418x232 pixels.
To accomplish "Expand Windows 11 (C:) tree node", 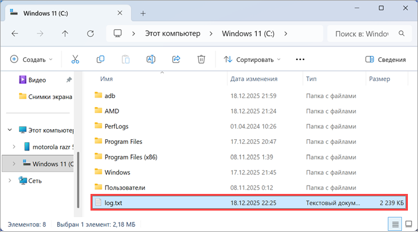I will click(14, 164).
